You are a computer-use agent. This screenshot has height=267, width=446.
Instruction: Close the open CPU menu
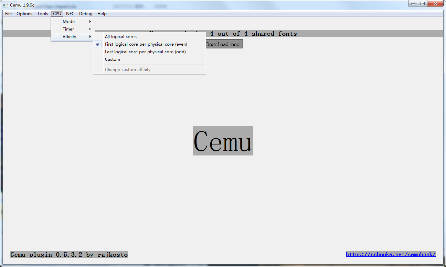(x=57, y=14)
